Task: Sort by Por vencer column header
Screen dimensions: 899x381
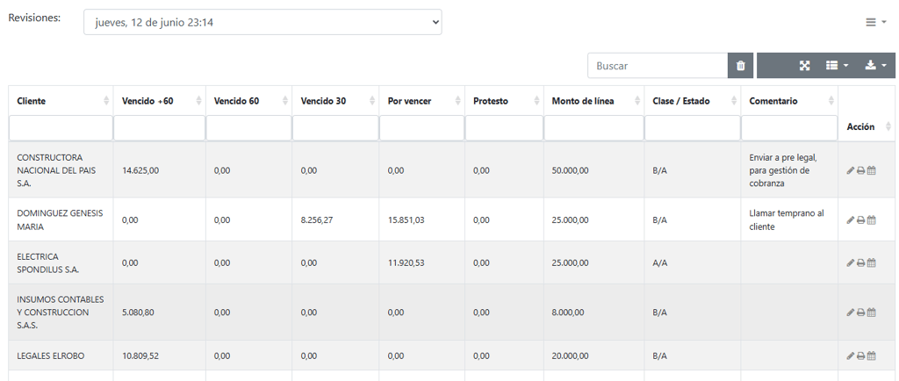Action: click(422, 101)
